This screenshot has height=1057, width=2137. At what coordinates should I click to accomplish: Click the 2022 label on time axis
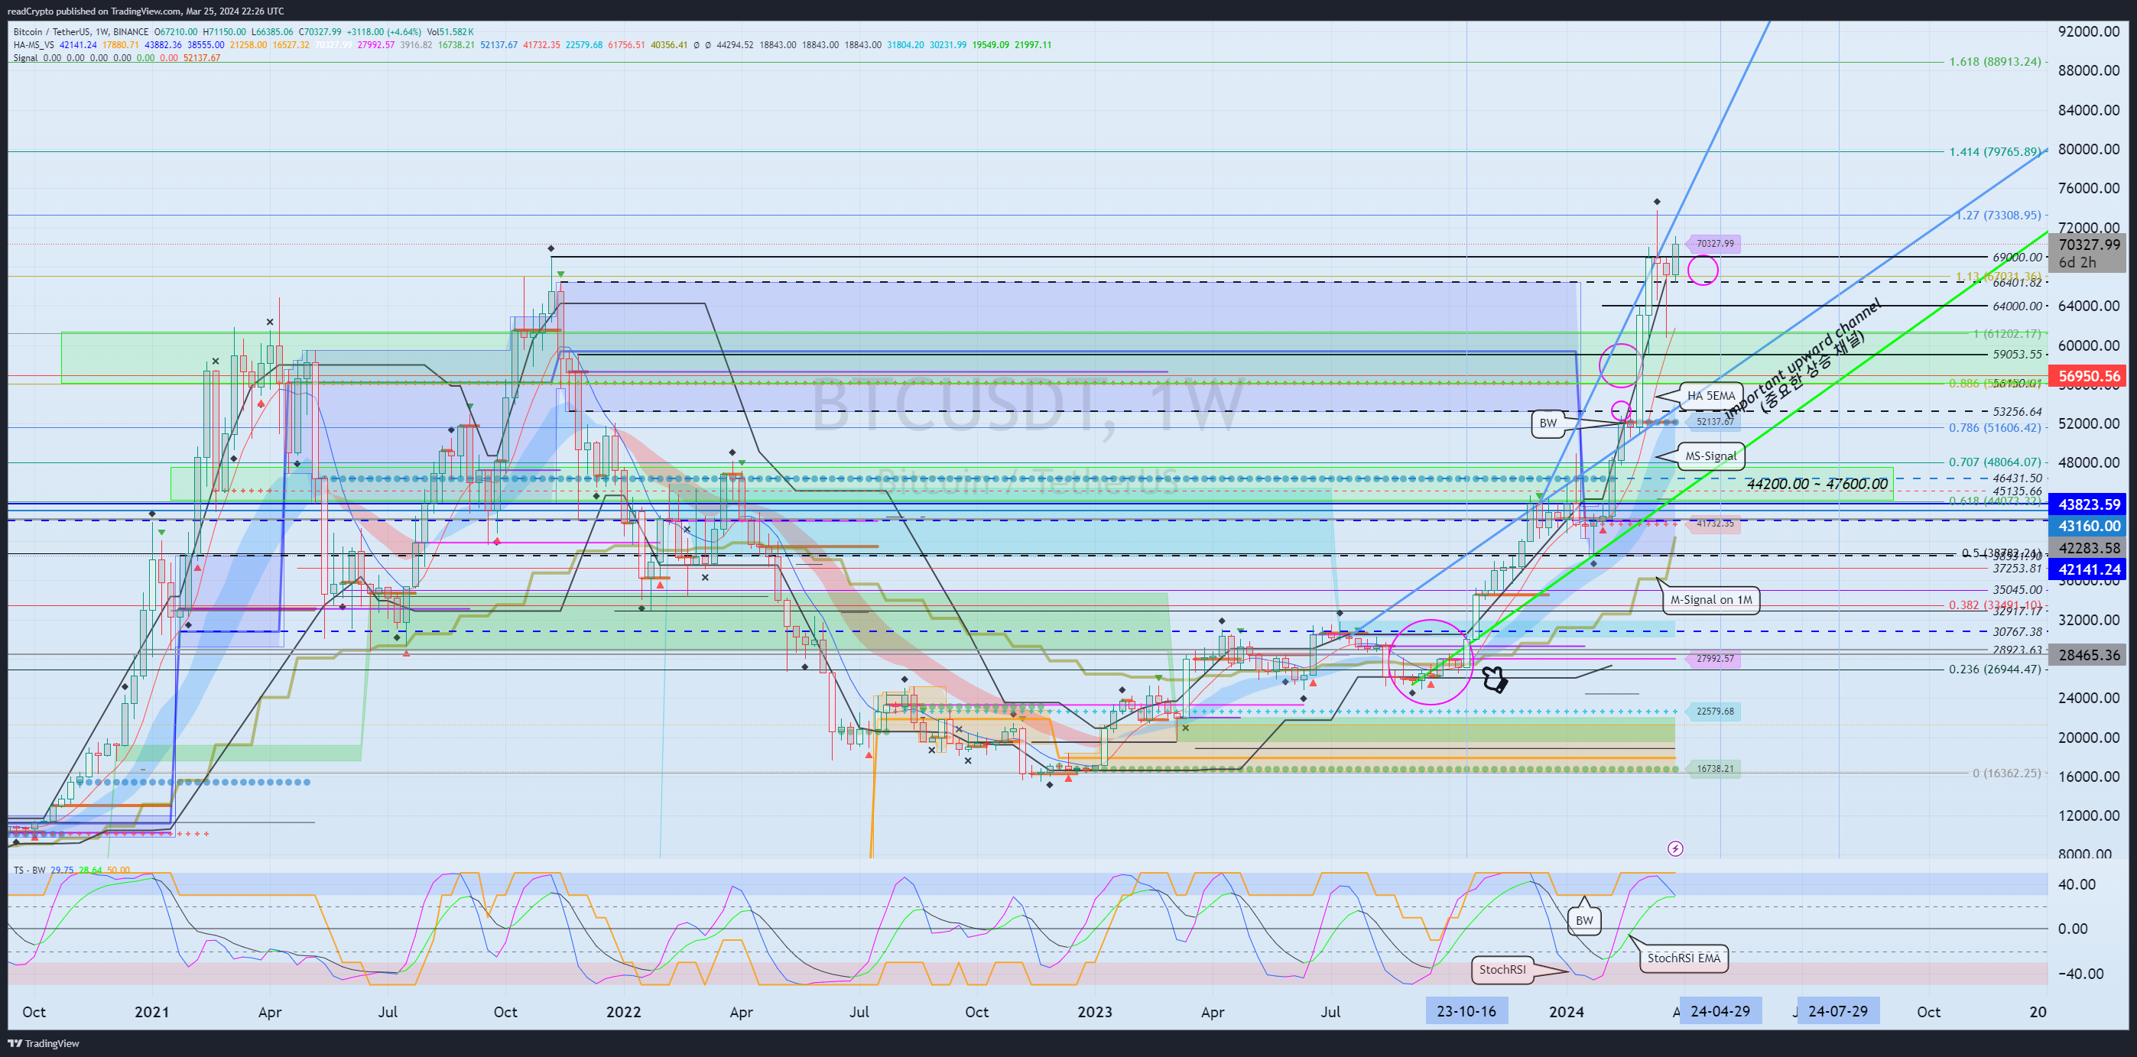tap(623, 1011)
